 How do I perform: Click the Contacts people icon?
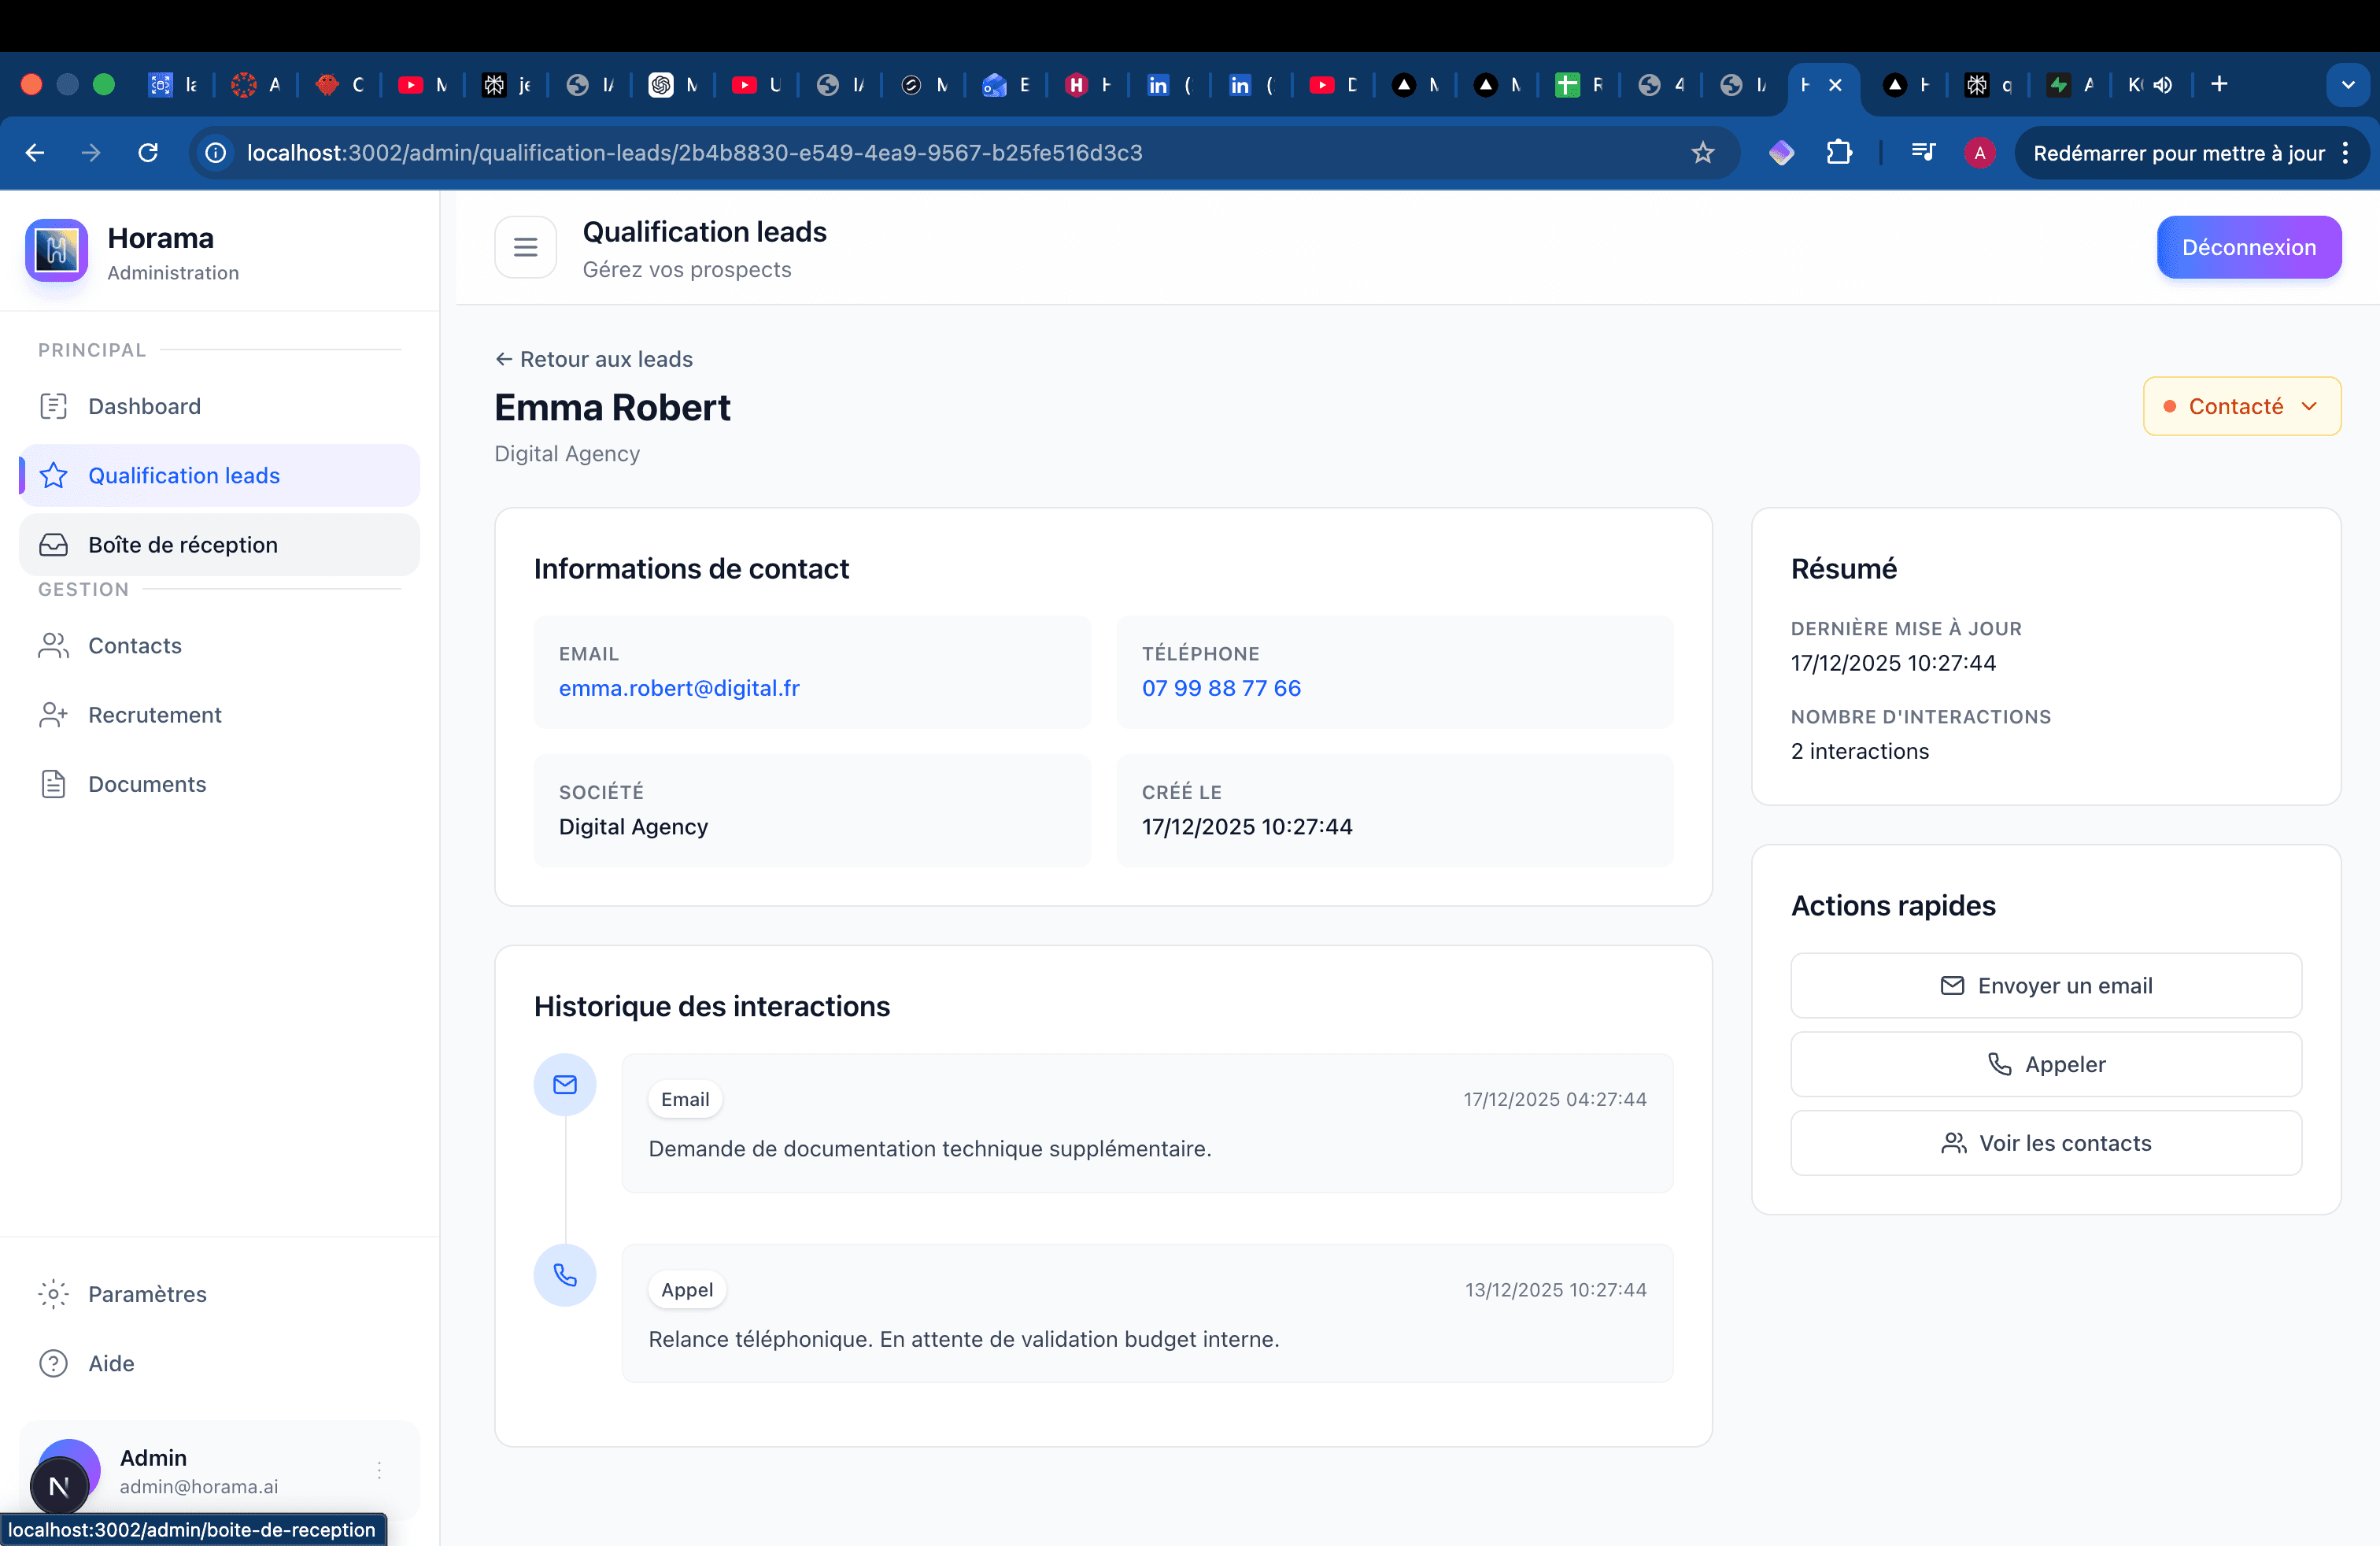click(53, 645)
